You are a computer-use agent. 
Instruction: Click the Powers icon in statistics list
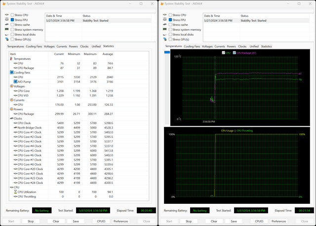tap(11, 109)
